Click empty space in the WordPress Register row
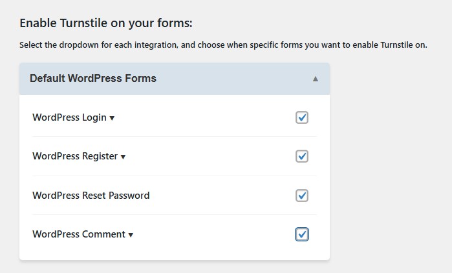Image resolution: width=452 pixels, height=273 pixels. [207, 156]
